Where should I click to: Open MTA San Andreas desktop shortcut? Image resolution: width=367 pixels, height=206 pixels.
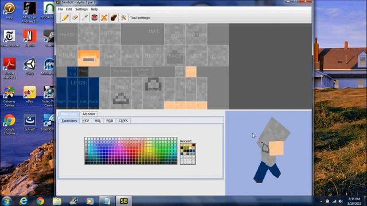coord(30,13)
